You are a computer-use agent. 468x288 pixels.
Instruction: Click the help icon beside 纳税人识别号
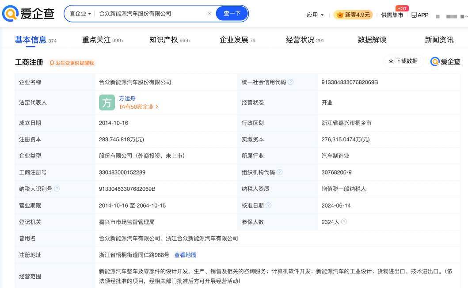pos(57,189)
